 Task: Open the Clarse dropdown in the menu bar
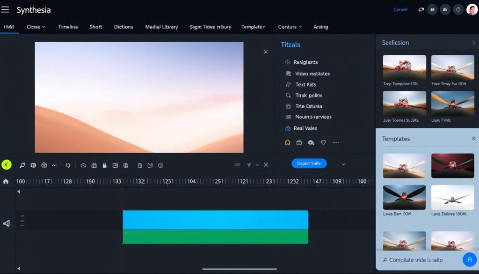(x=35, y=27)
